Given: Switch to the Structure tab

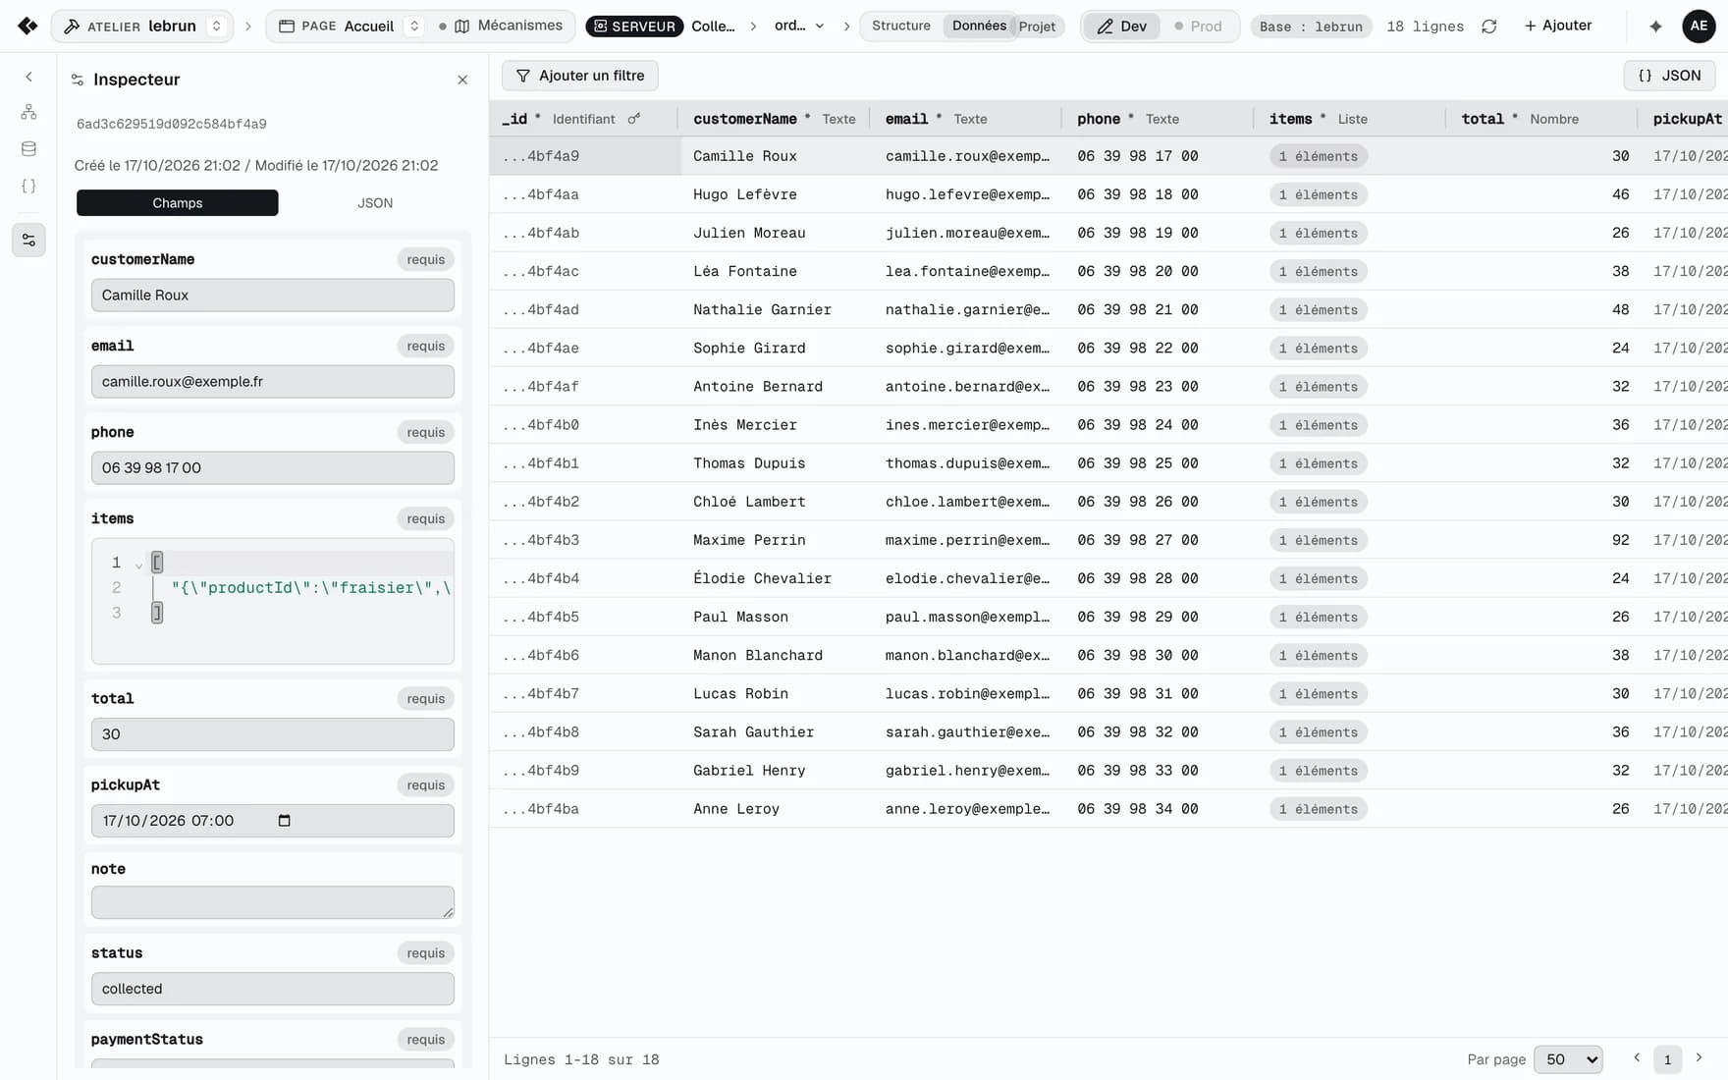Looking at the screenshot, I should 900,26.
